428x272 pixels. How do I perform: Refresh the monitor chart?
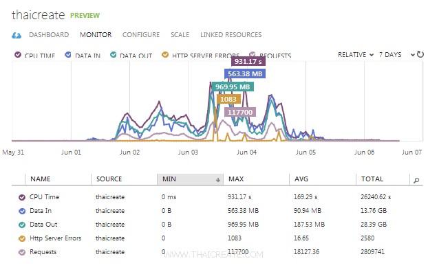[x=420, y=54]
